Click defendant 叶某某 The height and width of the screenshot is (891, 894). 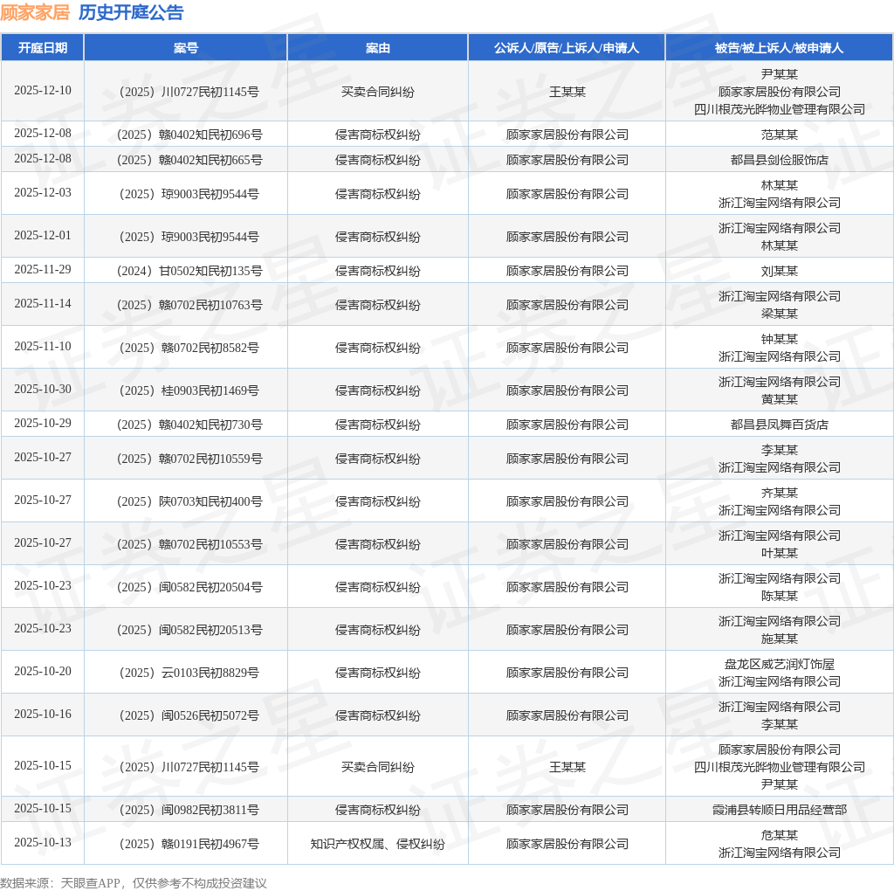pyautogui.click(x=779, y=553)
